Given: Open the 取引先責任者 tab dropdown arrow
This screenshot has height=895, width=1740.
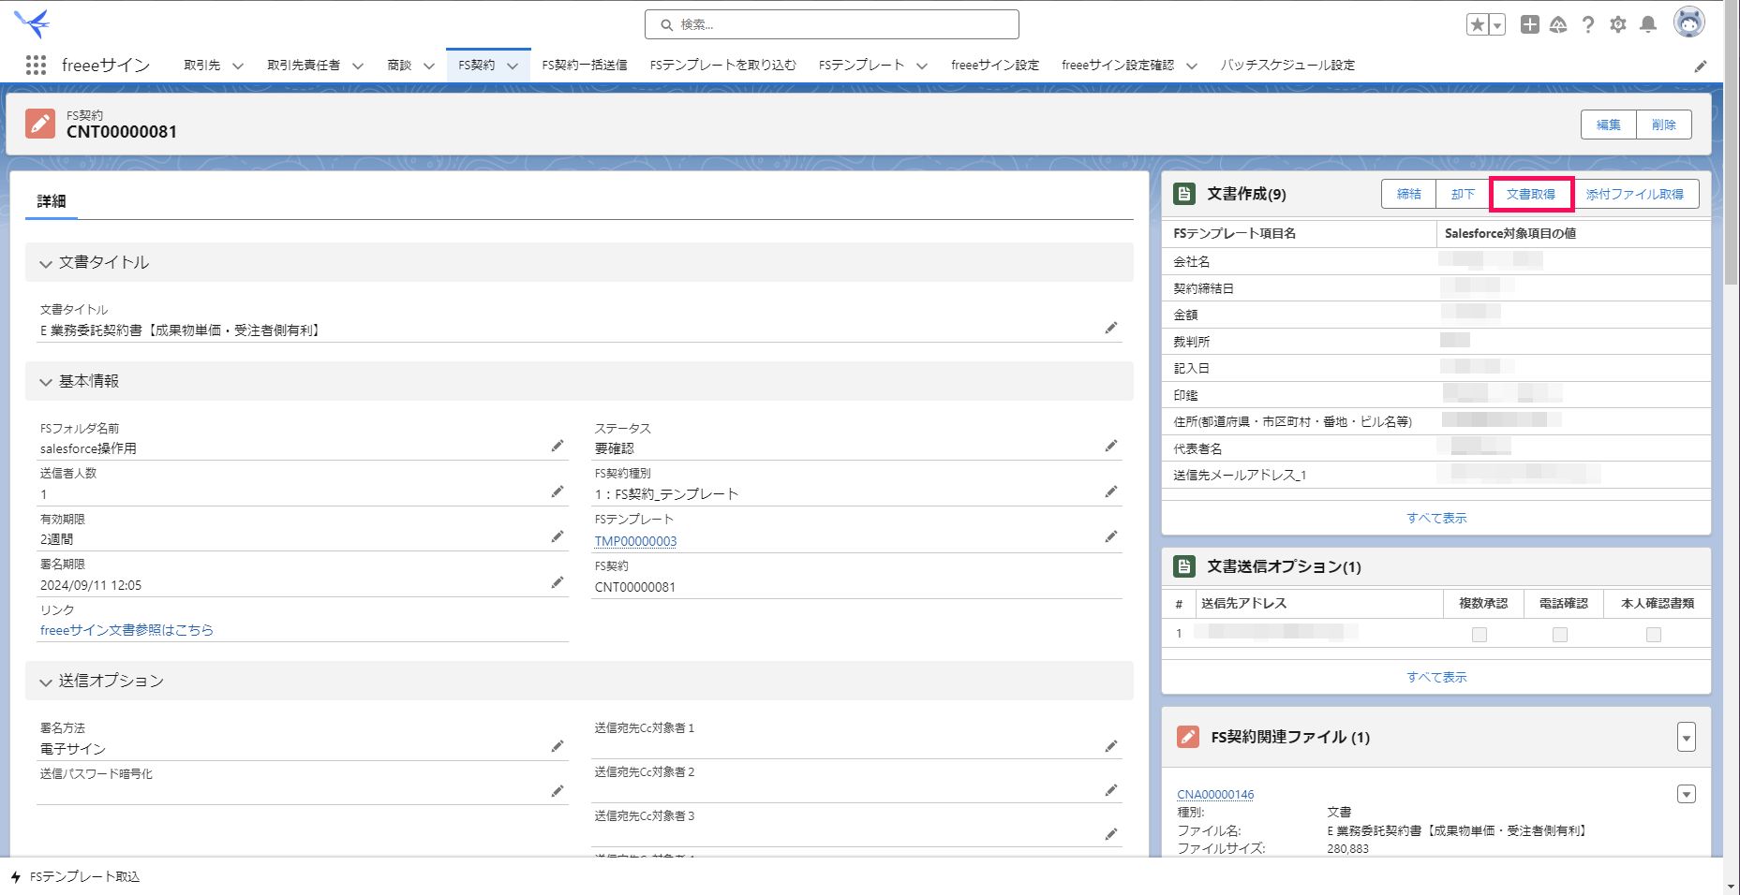Looking at the screenshot, I should (358, 66).
